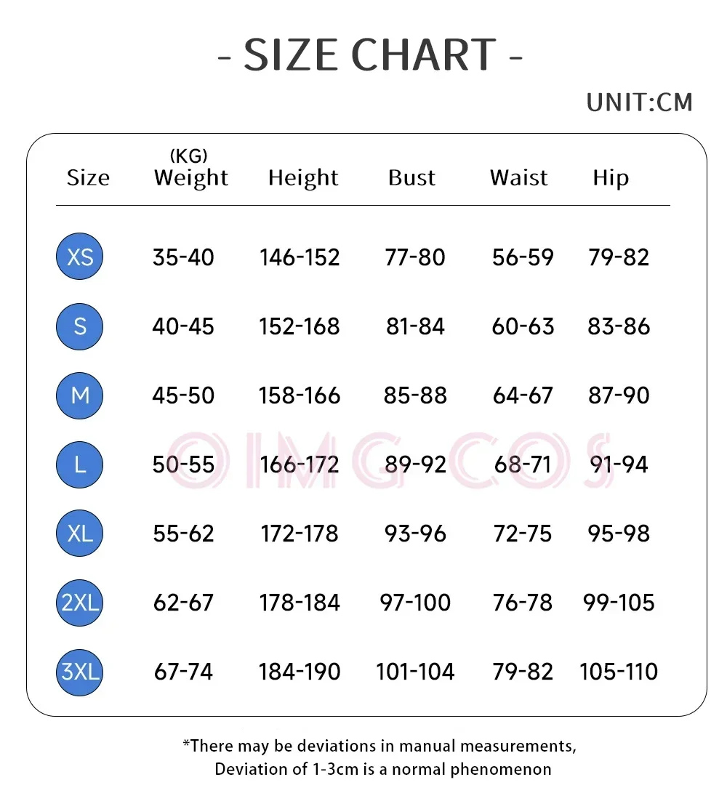Click the 2XL bust value 97-100
This screenshot has height=809, width=727.
coord(415,602)
